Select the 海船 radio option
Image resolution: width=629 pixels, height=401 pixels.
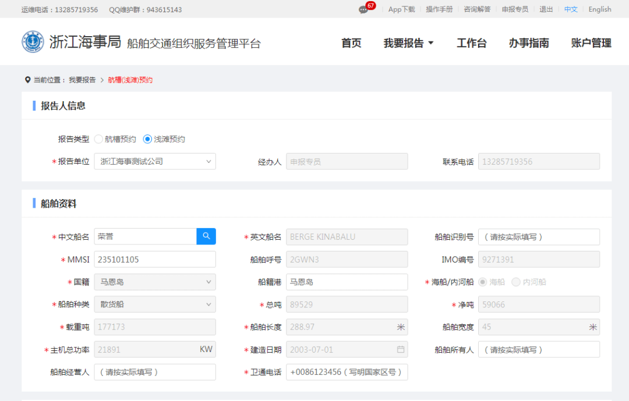point(483,282)
